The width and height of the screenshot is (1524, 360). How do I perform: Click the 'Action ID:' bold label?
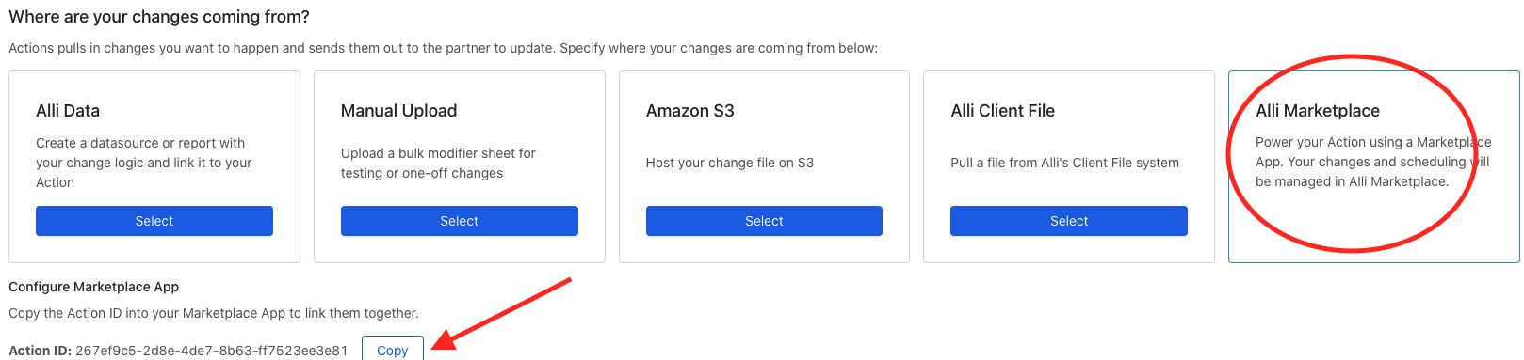pyautogui.click(x=40, y=351)
